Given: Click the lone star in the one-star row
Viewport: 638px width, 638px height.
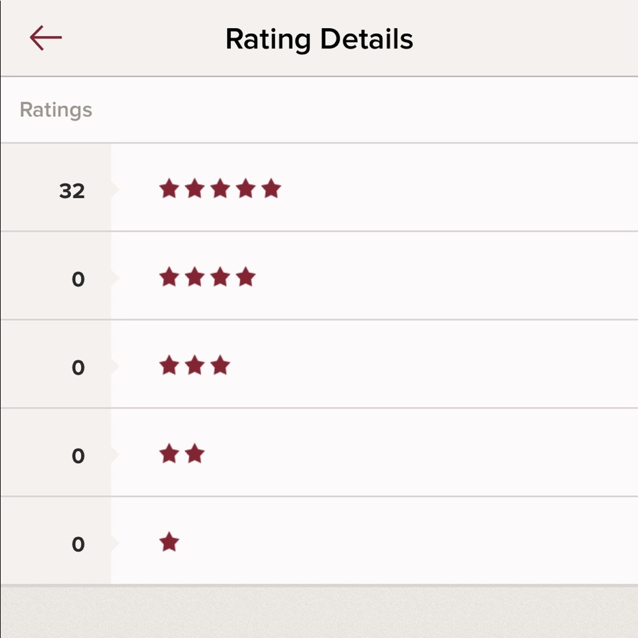Looking at the screenshot, I should 169,542.
